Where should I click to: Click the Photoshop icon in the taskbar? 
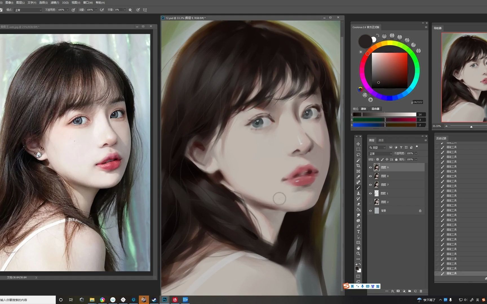[x=165, y=300]
